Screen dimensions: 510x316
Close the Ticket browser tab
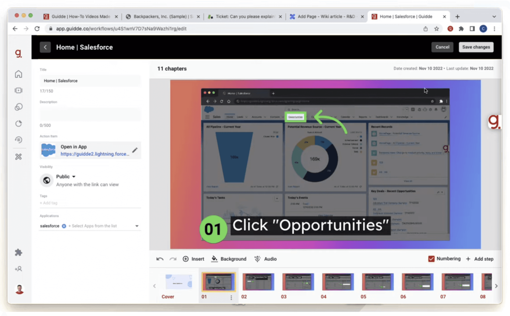tap(280, 17)
